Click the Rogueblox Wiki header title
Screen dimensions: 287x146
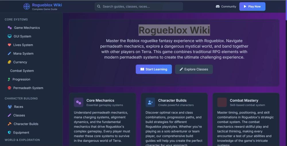pyautogui.click(x=47, y=5)
